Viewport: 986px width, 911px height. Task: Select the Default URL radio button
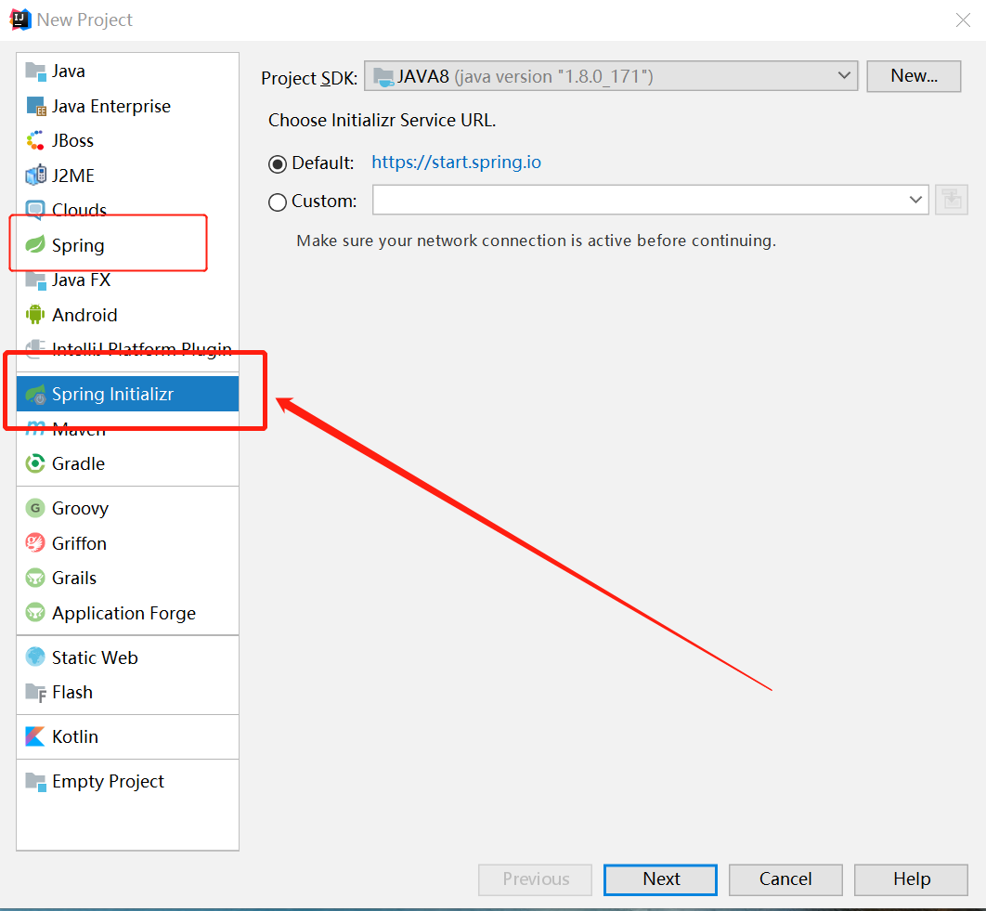[x=278, y=164]
